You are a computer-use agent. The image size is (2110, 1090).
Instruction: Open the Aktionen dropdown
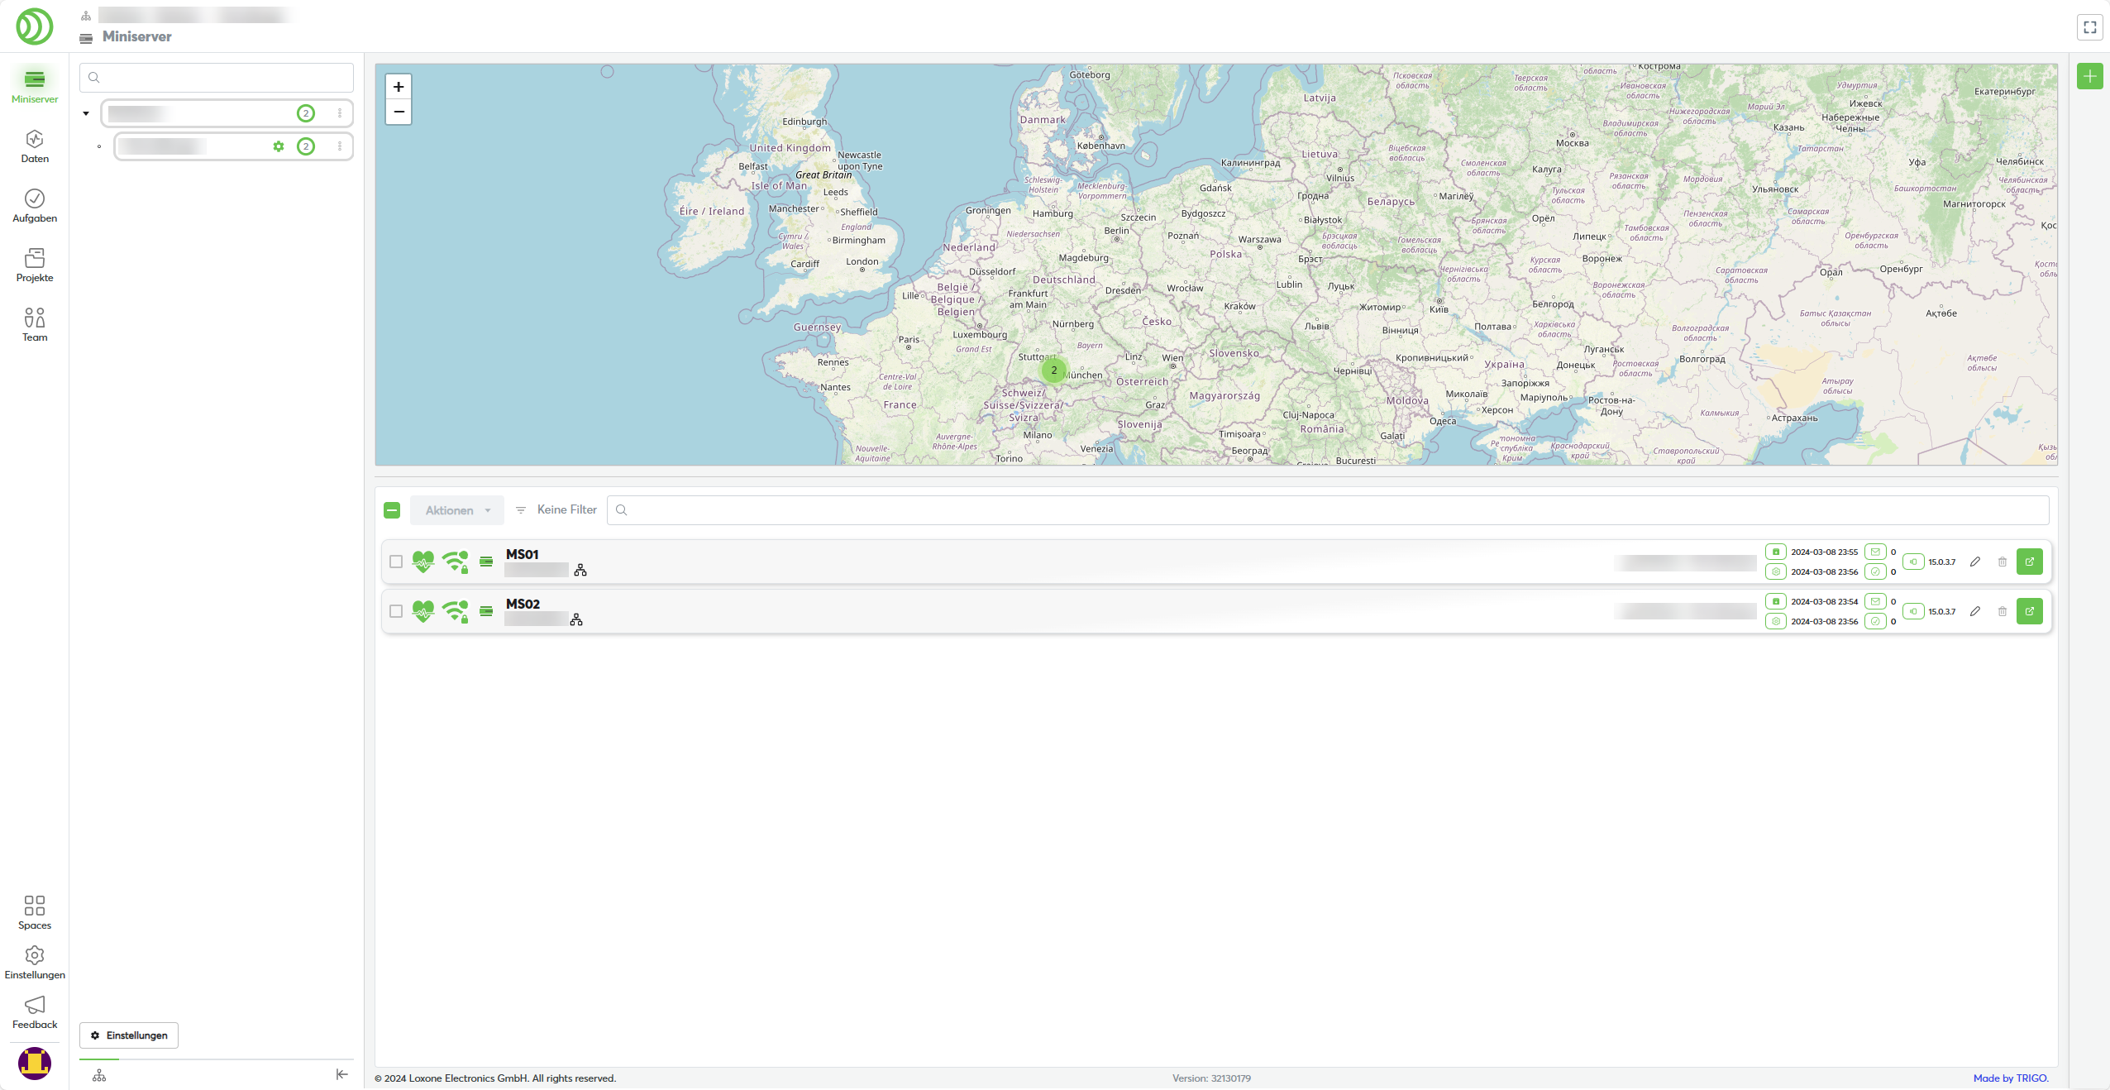(457, 510)
